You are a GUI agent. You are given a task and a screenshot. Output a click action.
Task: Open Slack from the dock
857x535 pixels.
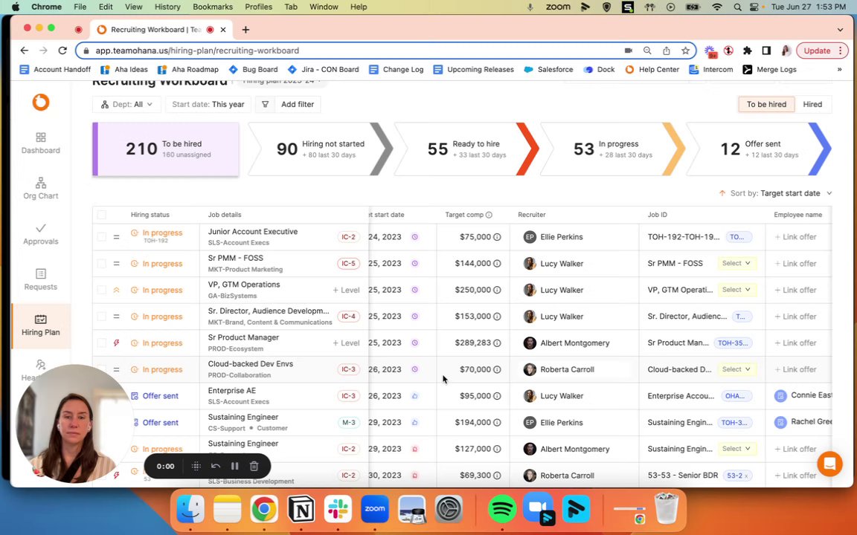338,509
